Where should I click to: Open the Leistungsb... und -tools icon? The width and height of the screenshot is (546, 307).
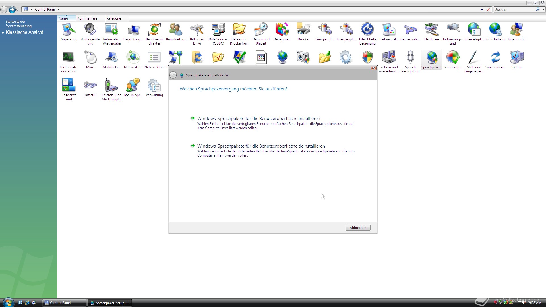[69, 62]
